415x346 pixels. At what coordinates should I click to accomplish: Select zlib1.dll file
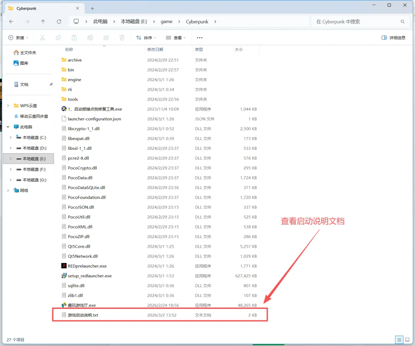(160, 295)
